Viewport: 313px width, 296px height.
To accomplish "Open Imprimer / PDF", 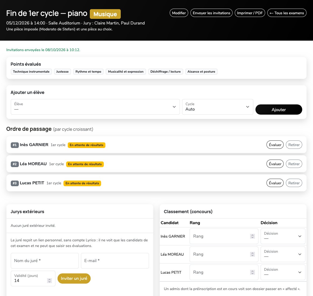I will coord(250,13).
